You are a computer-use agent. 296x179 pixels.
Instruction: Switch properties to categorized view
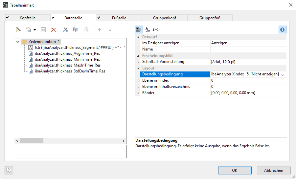pos(139,30)
